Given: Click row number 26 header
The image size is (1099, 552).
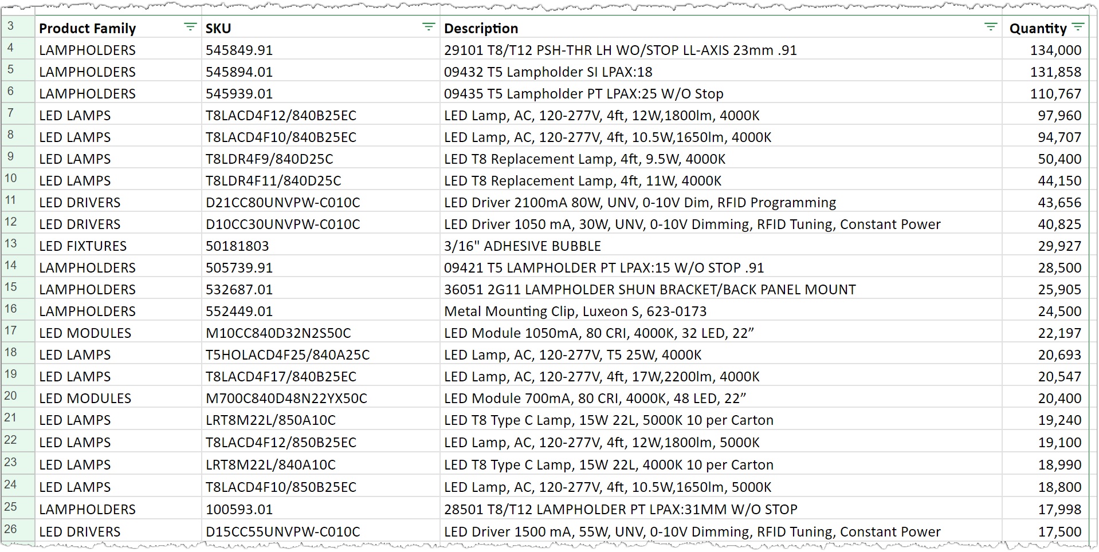Looking at the screenshot, I should point(11,530).
